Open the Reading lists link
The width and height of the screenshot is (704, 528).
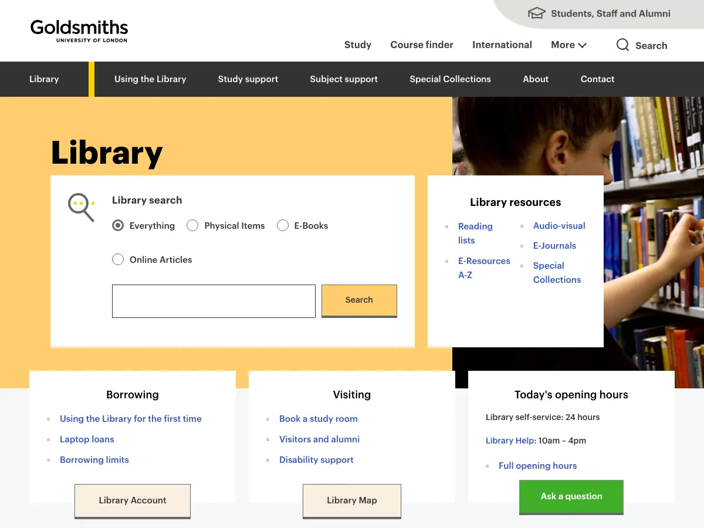coord(475,233)
